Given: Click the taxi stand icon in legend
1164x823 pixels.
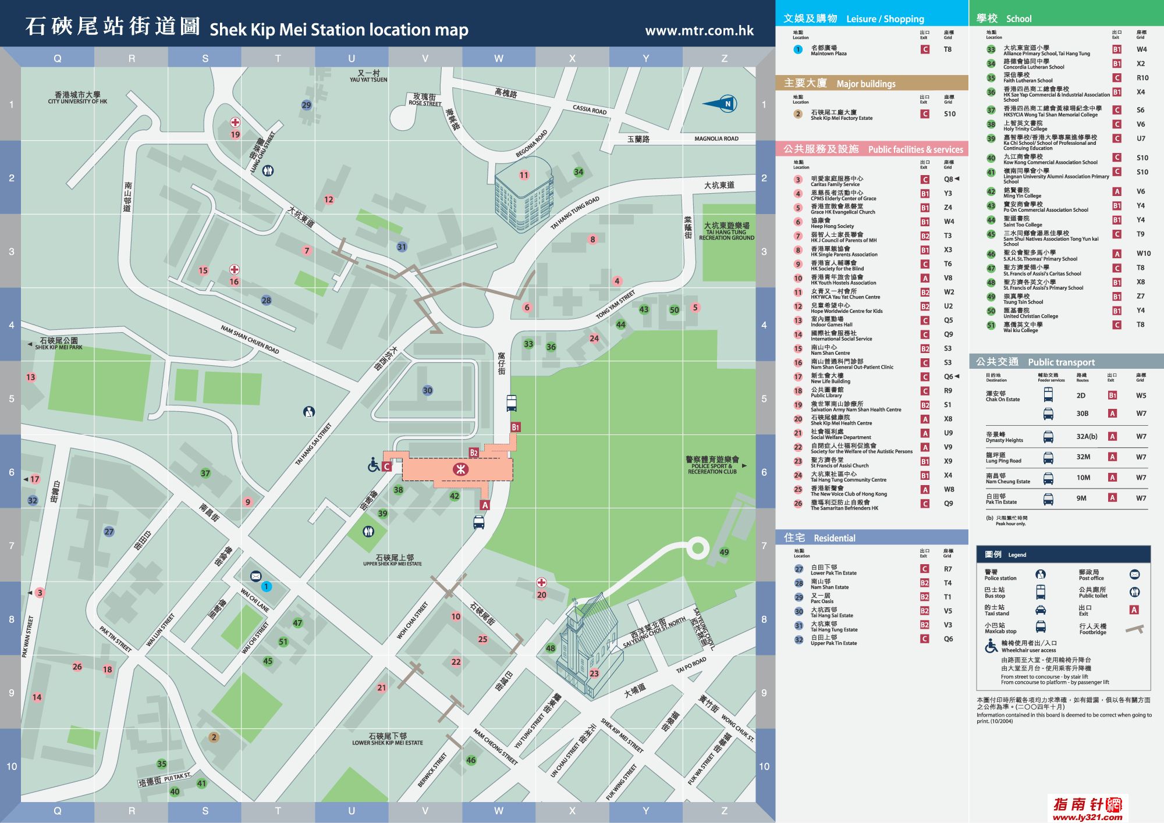Looking at the screenshot, I should pos(1041,610).
